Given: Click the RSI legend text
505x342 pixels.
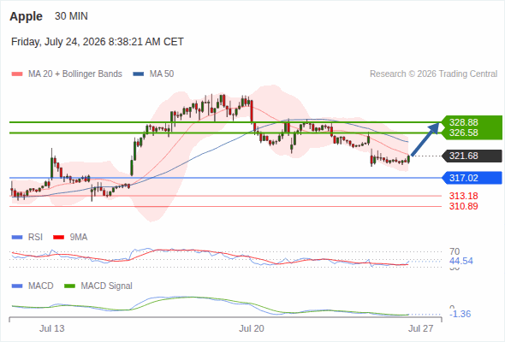Looking at the screenshot, I should click(x=35, y=238).
